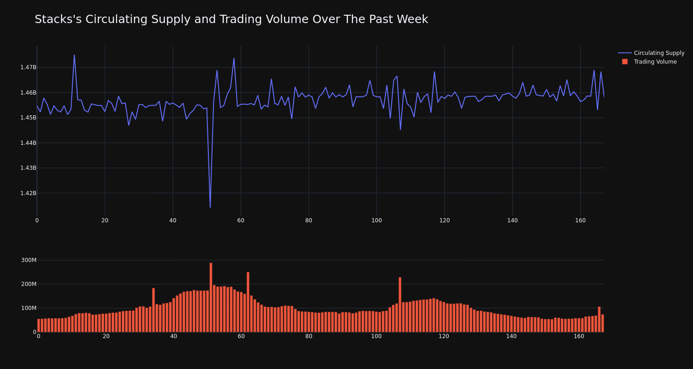Click the 100M volume axis label

(29, 308)
